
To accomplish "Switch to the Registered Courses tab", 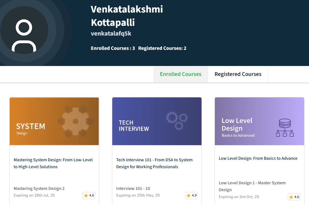I will click(238, 74).
